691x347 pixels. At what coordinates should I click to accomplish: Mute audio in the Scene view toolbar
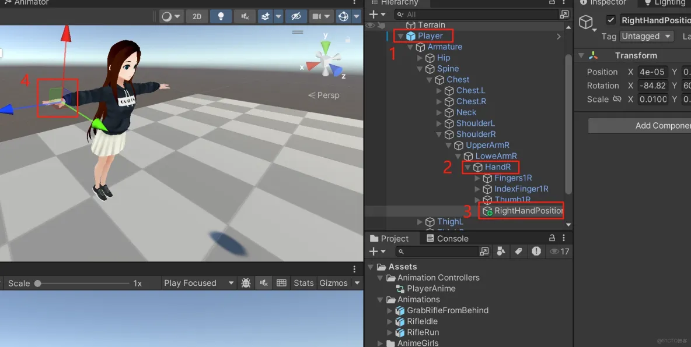click(245, 16)
